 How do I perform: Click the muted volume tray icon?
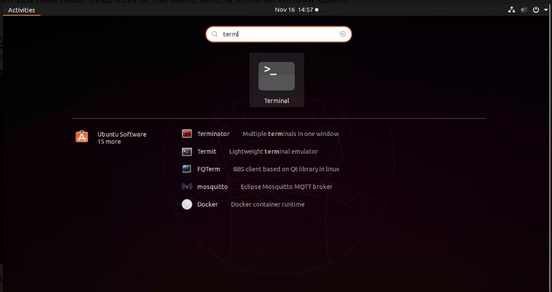(524, 10)
